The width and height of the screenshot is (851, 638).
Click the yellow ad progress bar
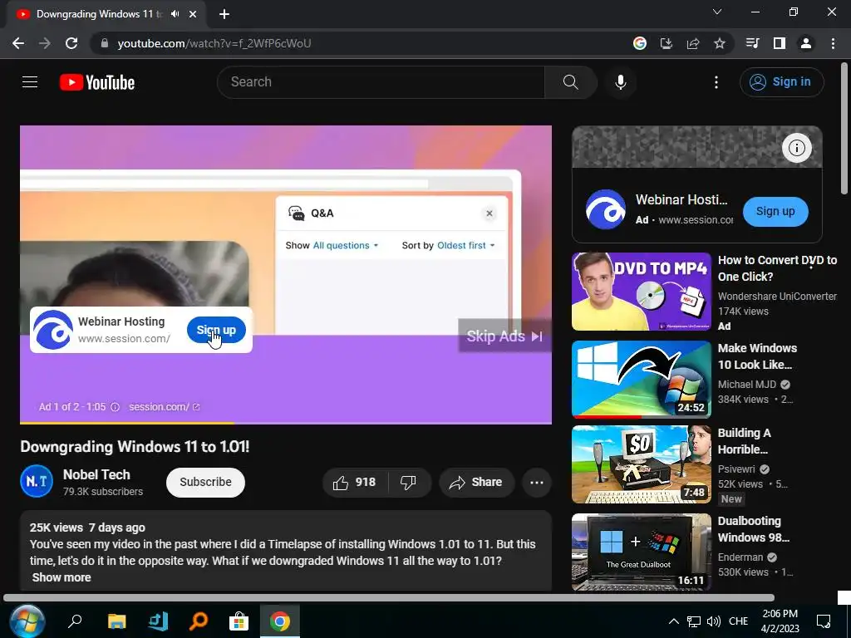(x=127, y=423)
